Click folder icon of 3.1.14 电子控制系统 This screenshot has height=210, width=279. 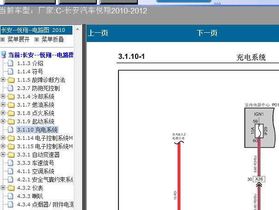(x=11, y=138)
